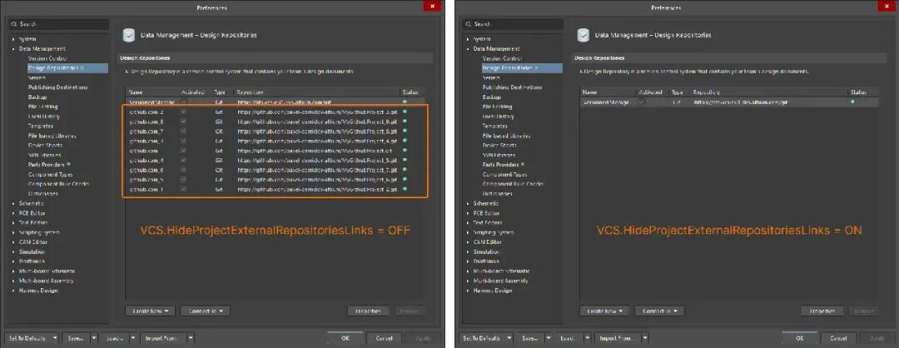Screen dimensions: 899x348
Task: Toggle the Activated checkbox for github.com_4
Action: click(183, 161)
